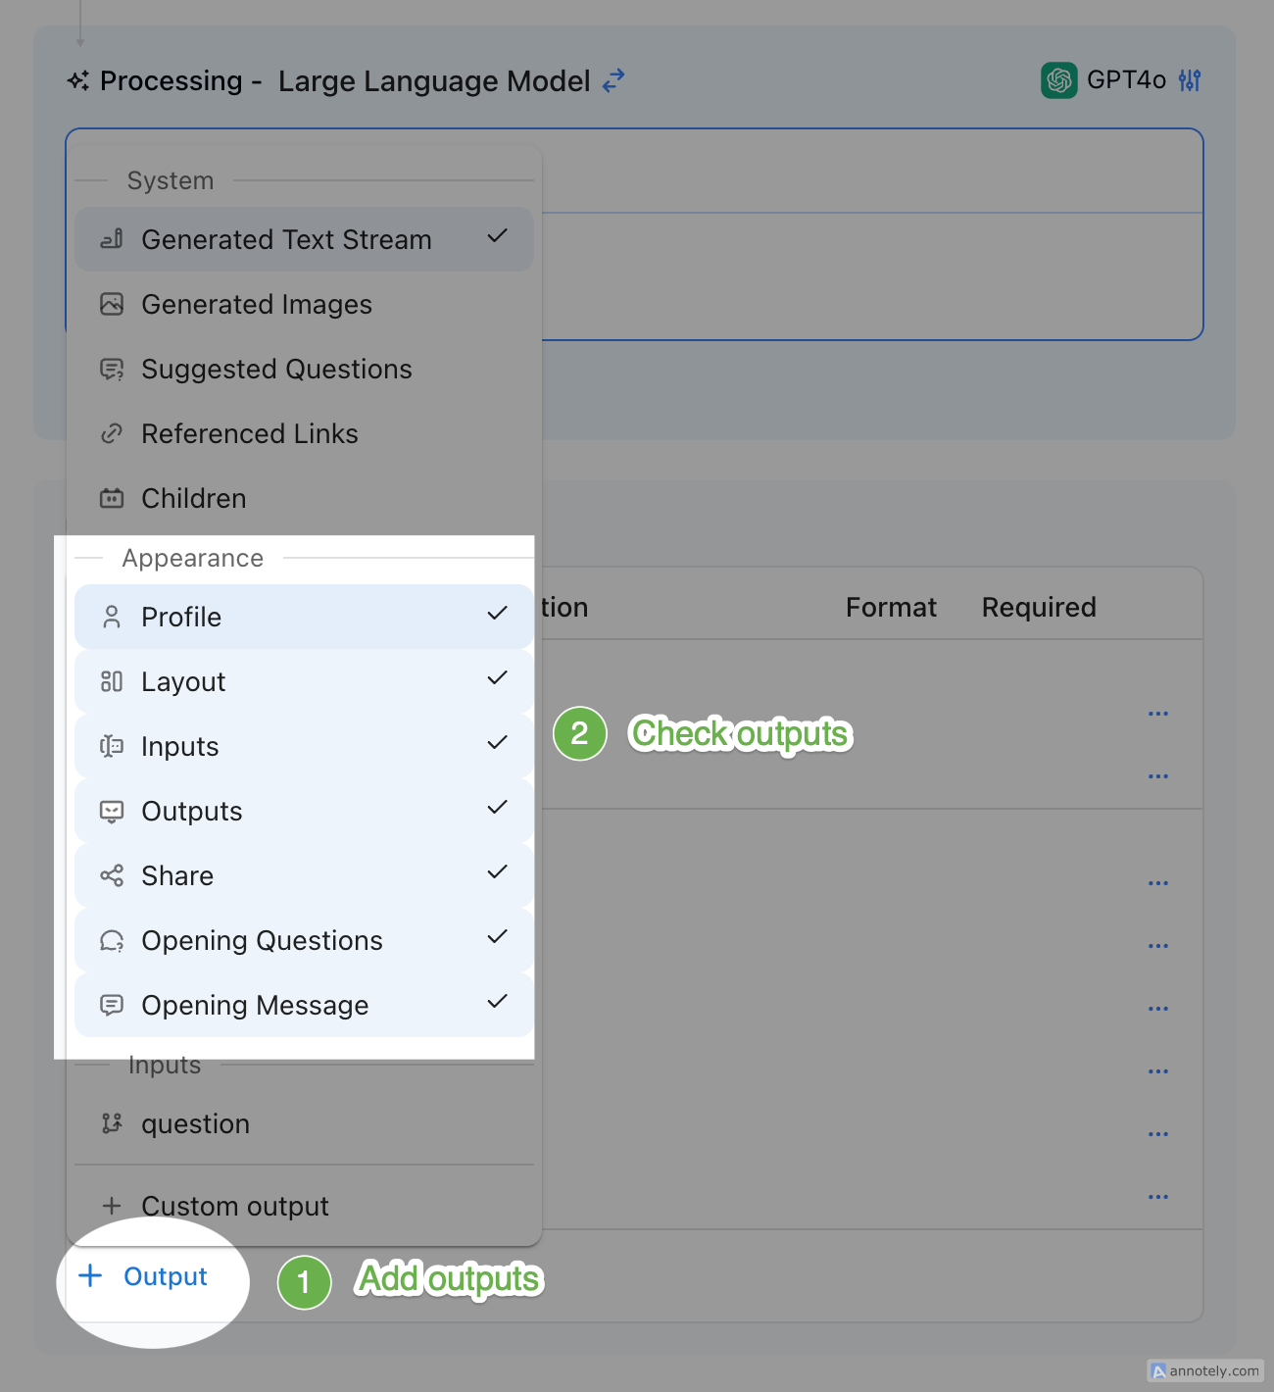This screenshot has height=1392, width=1274.
Task: Click the large prompt text box
Action: (870, 274)
